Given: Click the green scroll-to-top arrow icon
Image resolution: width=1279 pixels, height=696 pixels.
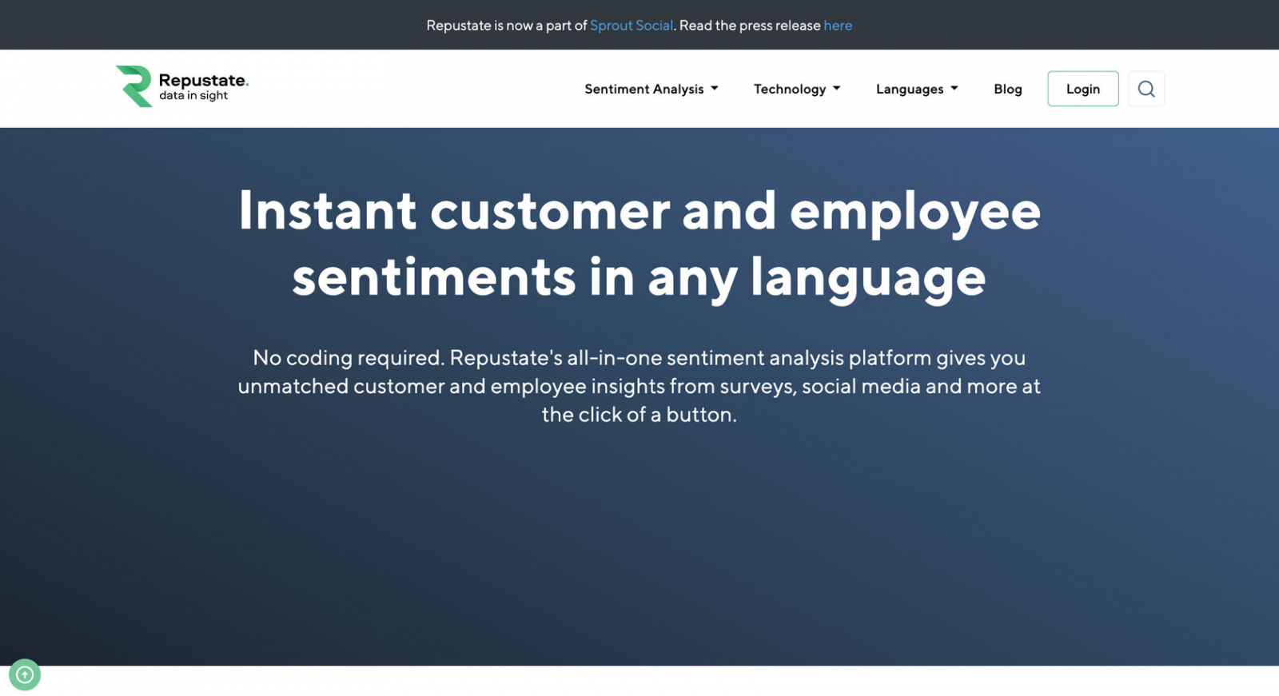Looking at the screenshot, I should click(x=25, y=674).
